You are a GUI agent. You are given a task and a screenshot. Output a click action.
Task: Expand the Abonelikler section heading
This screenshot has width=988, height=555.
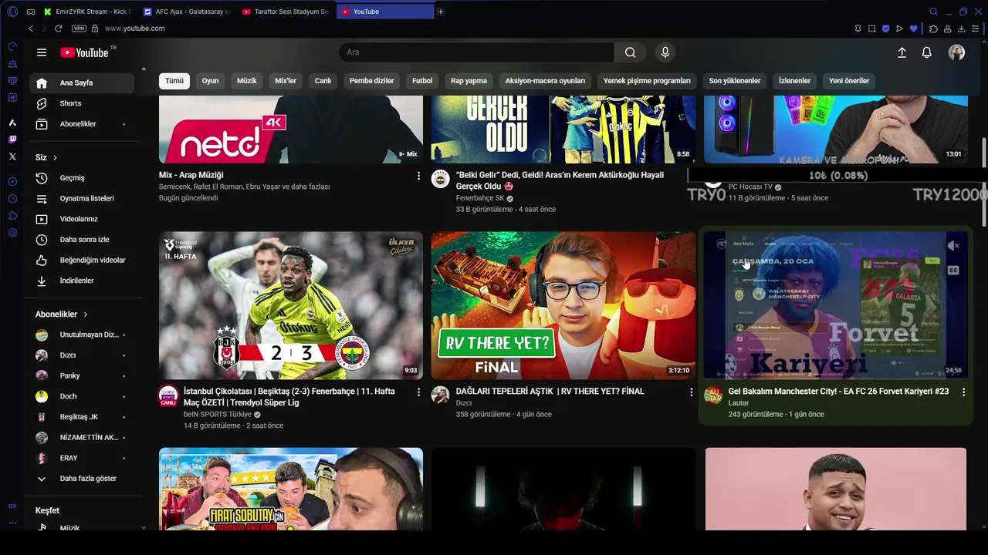pos(61,314)
